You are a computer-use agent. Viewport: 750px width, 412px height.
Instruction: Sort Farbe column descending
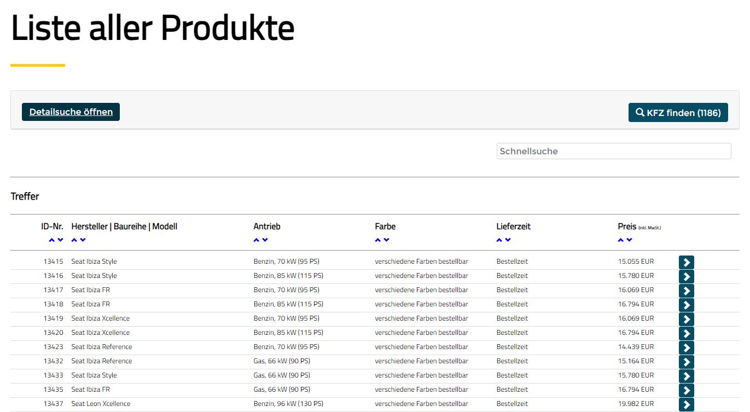tap(386, 240)
